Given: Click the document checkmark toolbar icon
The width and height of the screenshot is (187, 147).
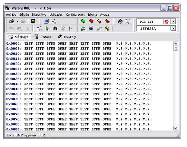Looking at the screenshot, I should (54, 21).
